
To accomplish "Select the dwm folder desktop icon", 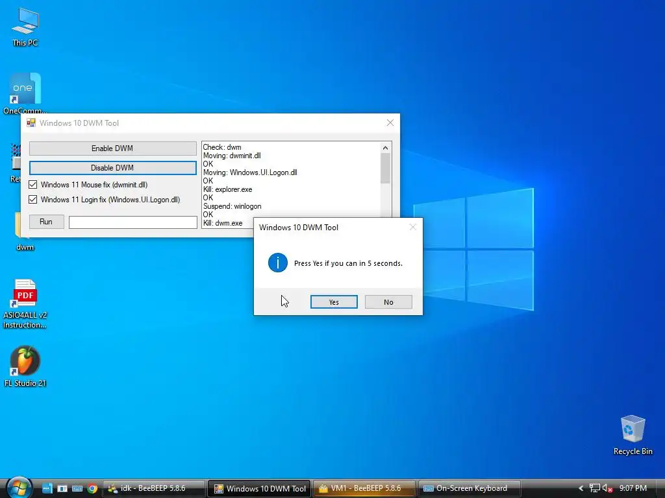I will pos(24,231).
